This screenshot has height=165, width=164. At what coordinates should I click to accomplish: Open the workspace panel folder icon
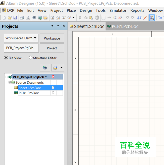tap(45, 18)
